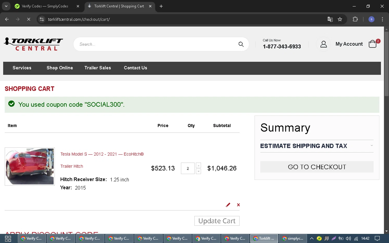Click the 14:42 taskbar clock

click(x=365, y=238)
